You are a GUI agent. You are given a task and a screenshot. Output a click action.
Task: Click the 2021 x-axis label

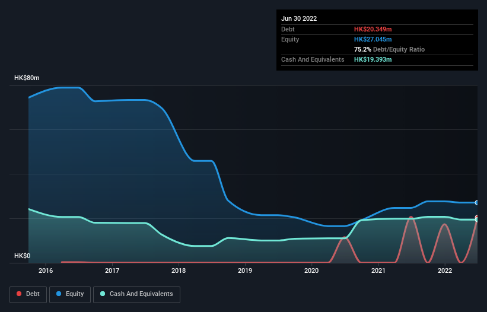click(x=378, y=270)
